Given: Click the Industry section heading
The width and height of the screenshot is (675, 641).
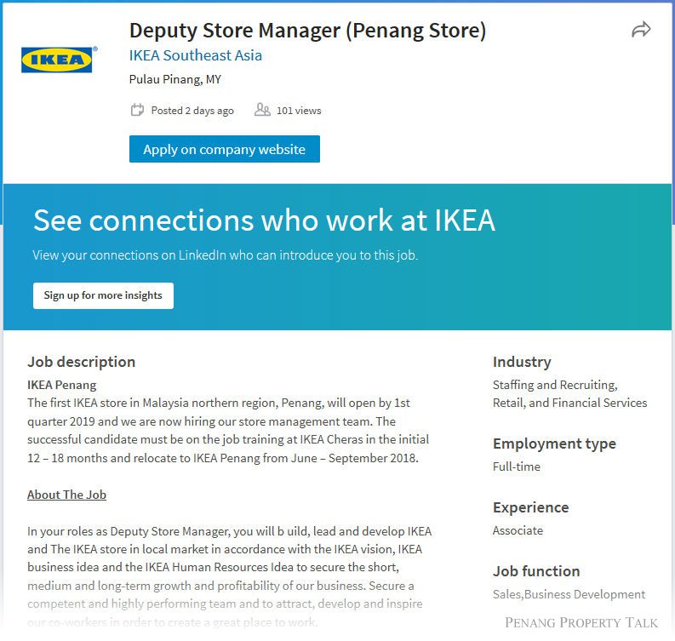Looking at the screenshot, I should point(522,362).
